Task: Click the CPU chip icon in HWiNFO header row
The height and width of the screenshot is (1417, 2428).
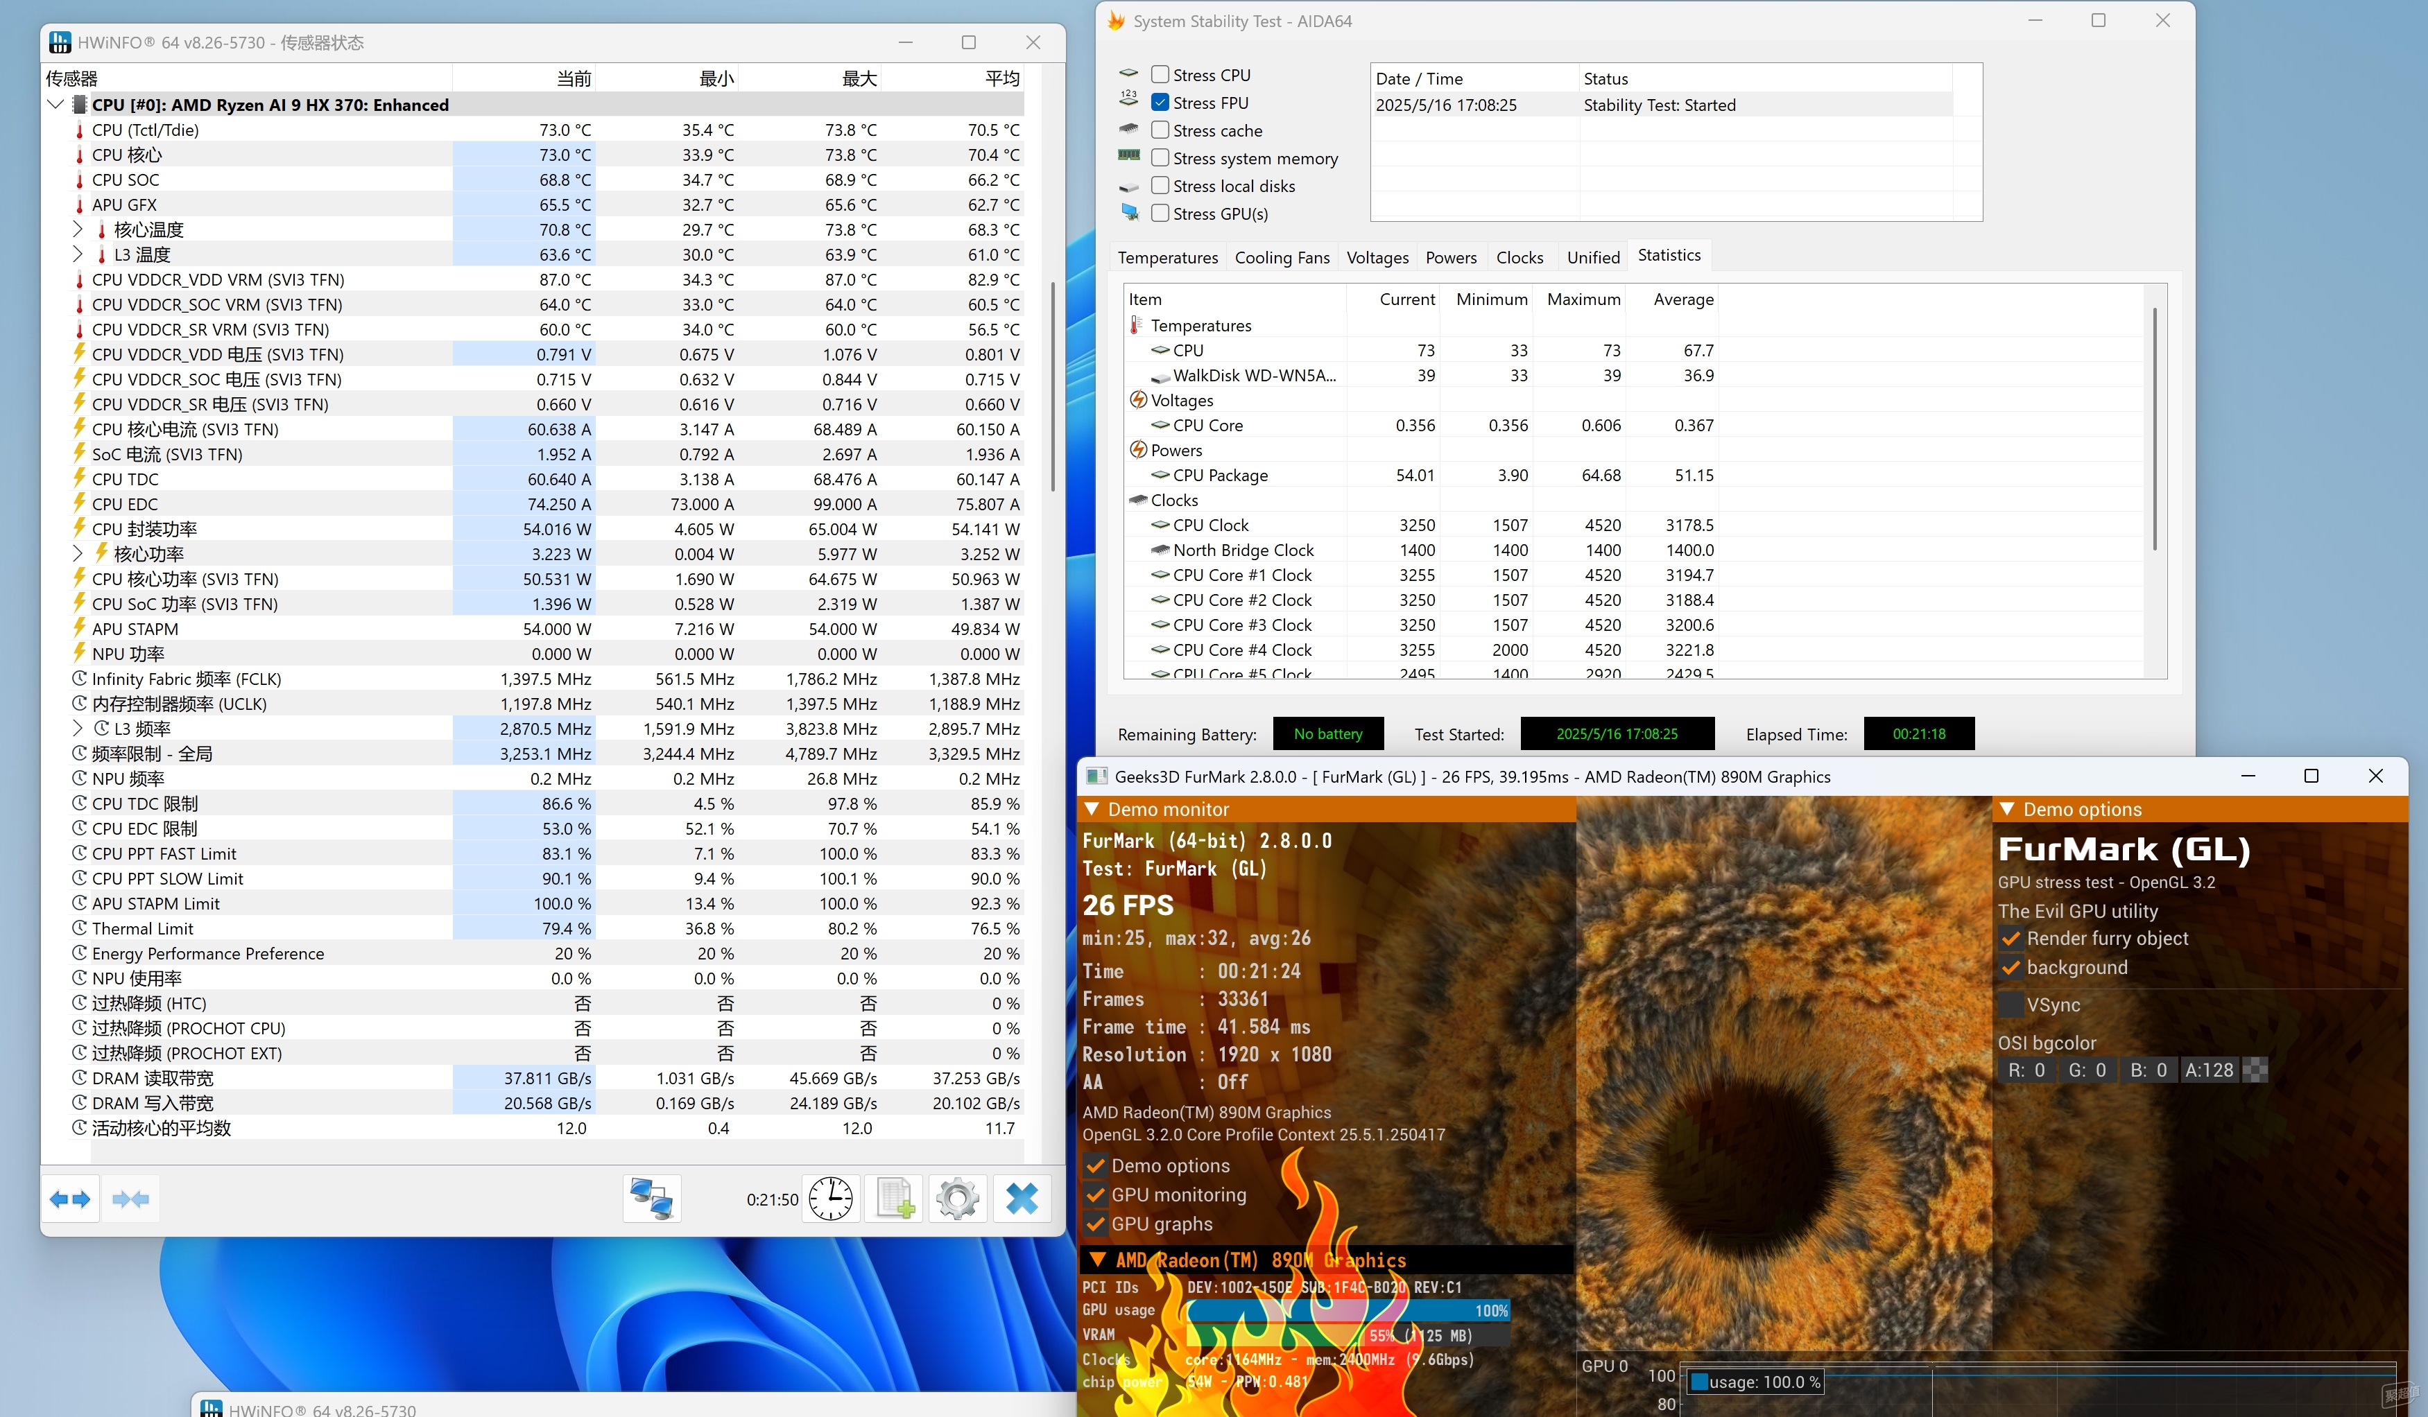Action: coord(80,105)
